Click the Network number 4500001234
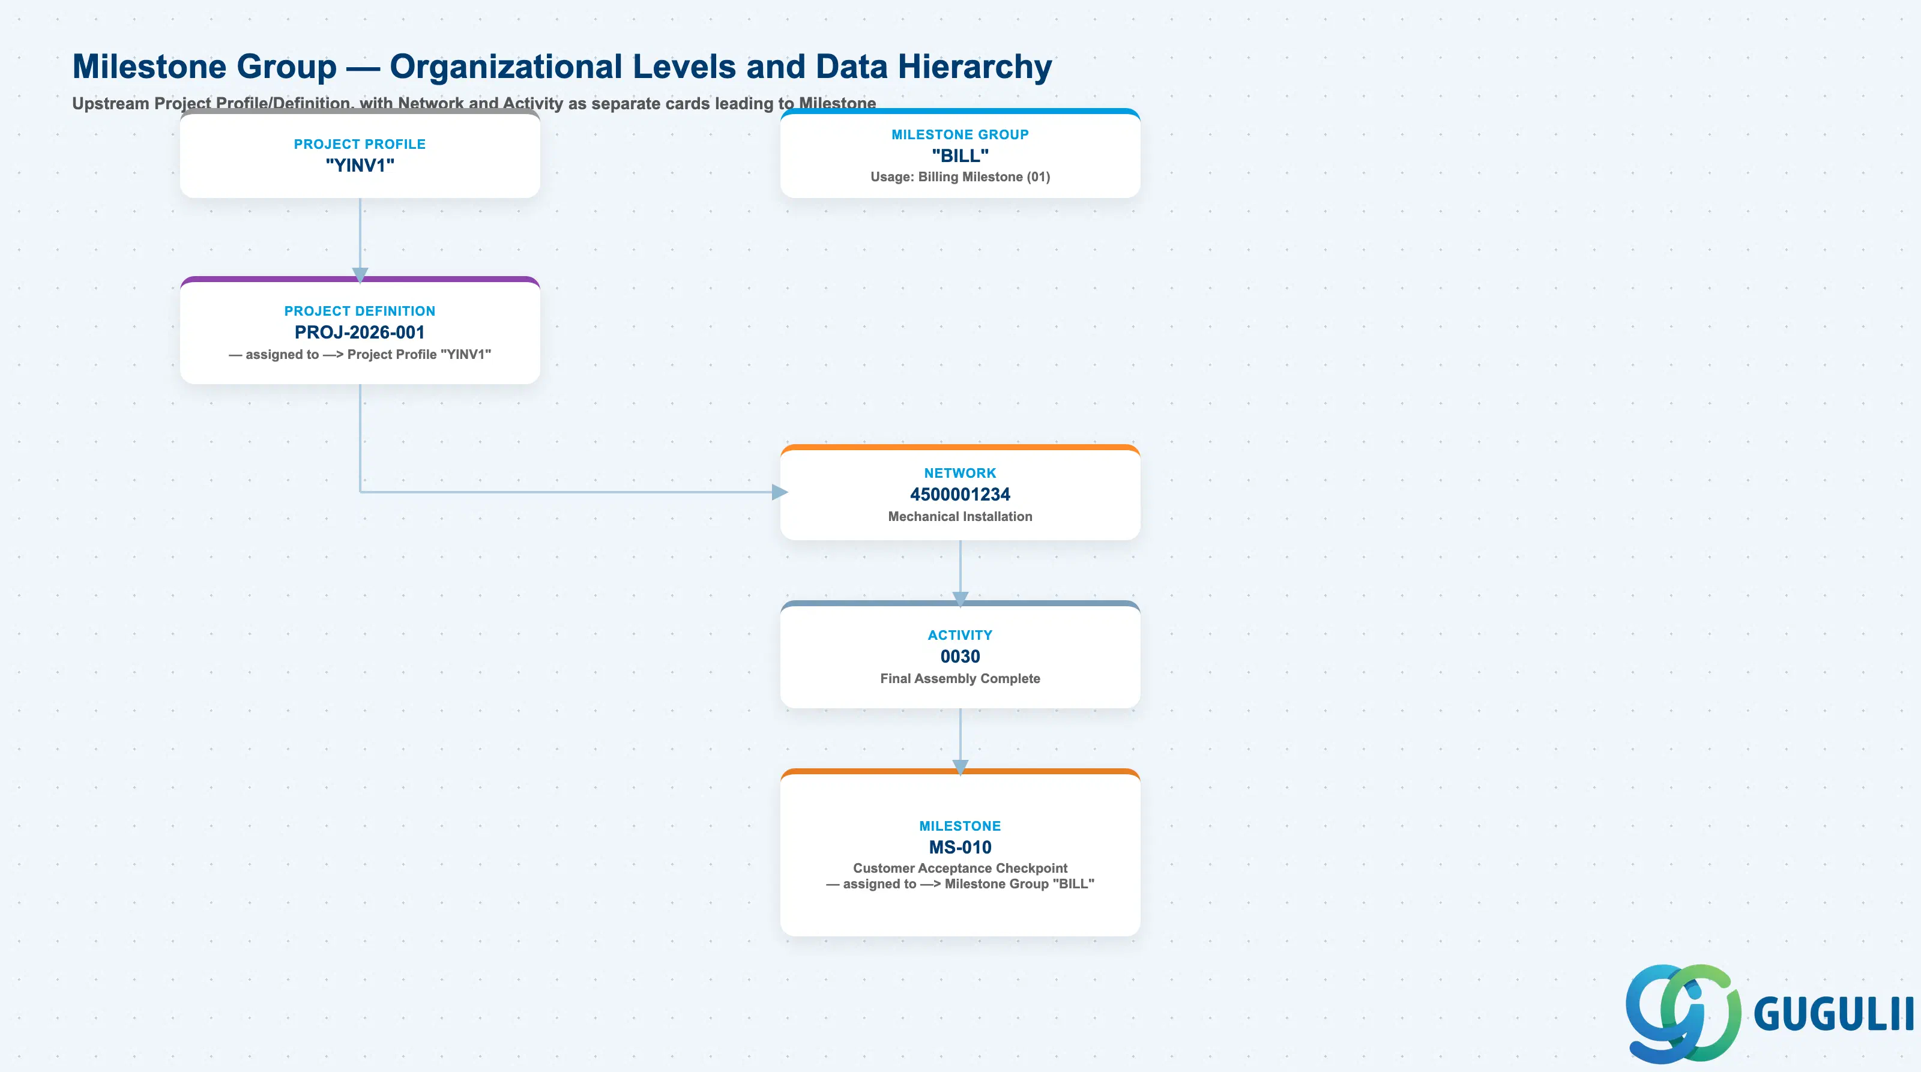Image resolution: width=1921 pixels, height=1072 pixels. click(x=960, y=494)
